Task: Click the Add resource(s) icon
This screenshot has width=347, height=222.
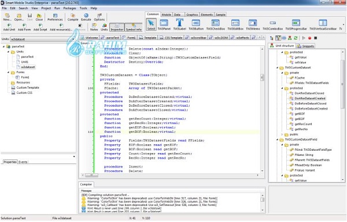Action: [x=61, y=27]
